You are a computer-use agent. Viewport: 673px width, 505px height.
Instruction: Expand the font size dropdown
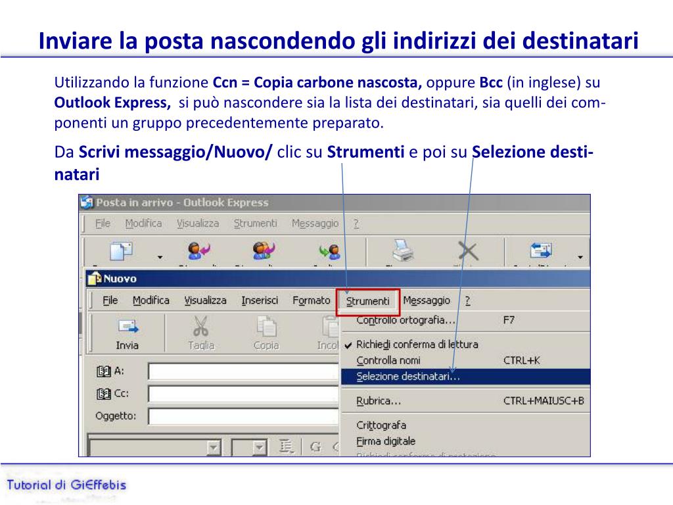[259, 448]
